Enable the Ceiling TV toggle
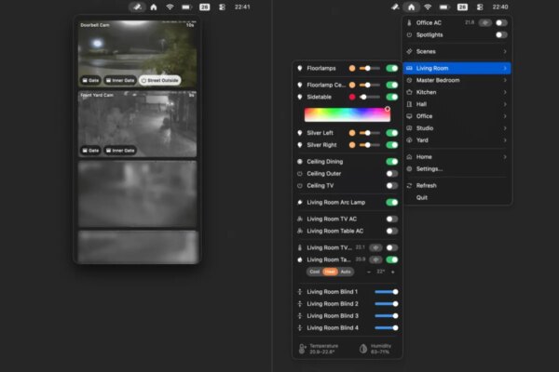This screenshot has width=559, height=372. click(391, 185)
